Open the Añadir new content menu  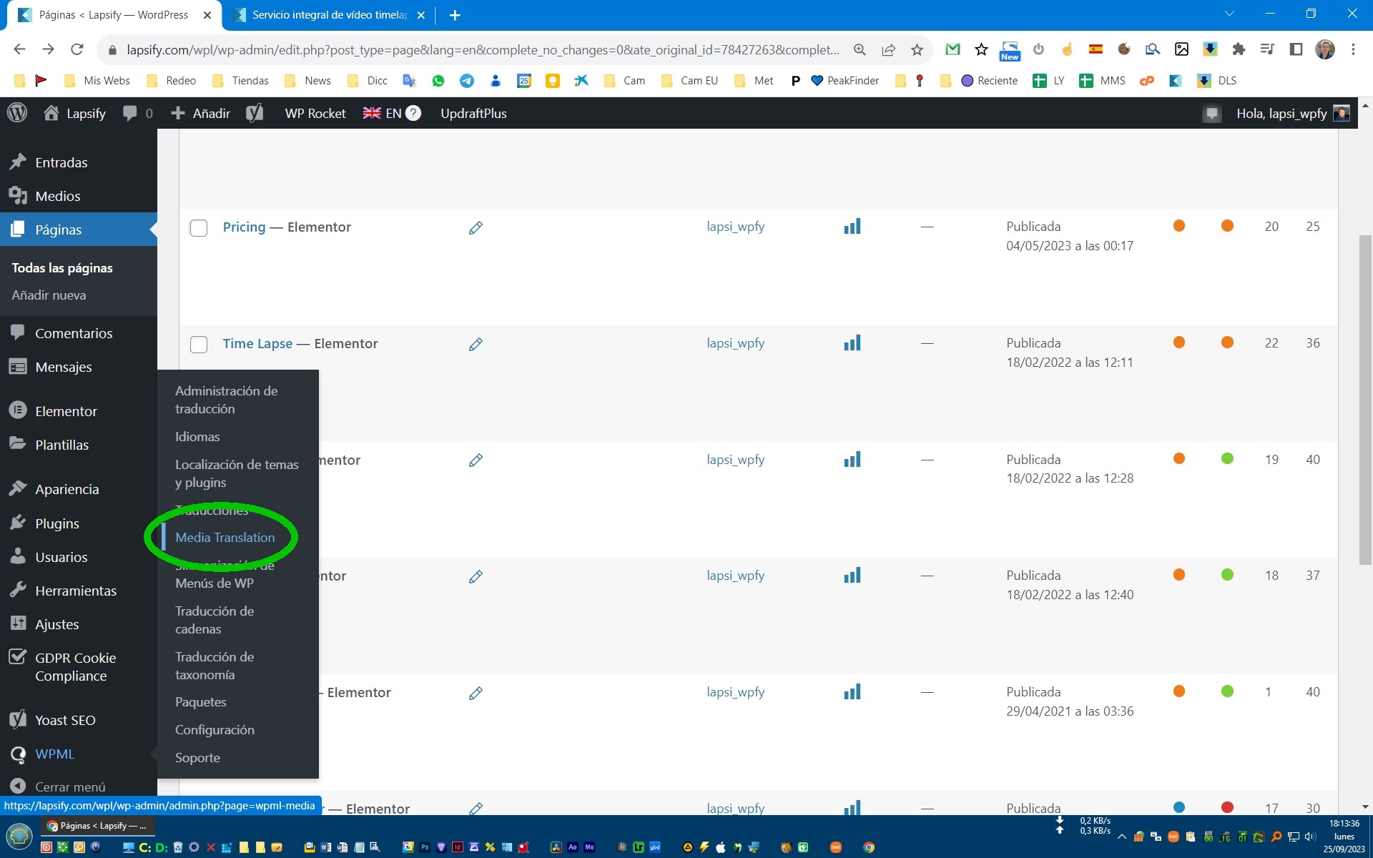click(200, 113)
